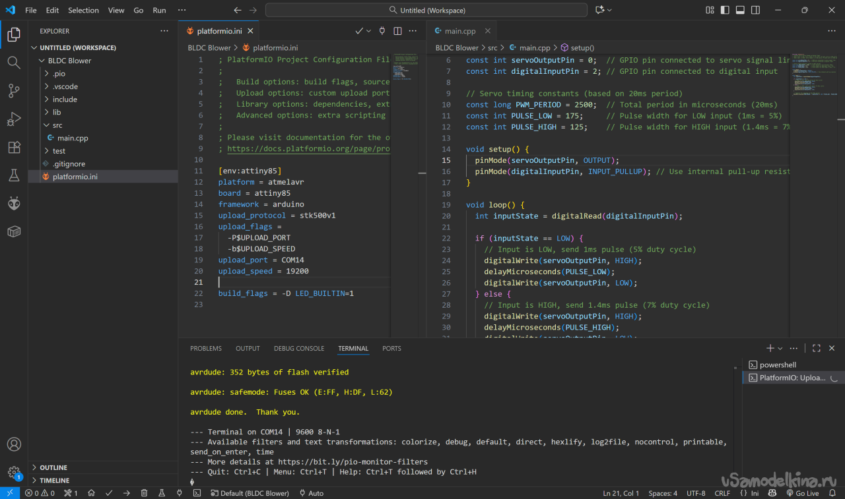This screenshot has width=845, height=499.
Task: Click the Go Live status bar button
Action: (802, 493)
